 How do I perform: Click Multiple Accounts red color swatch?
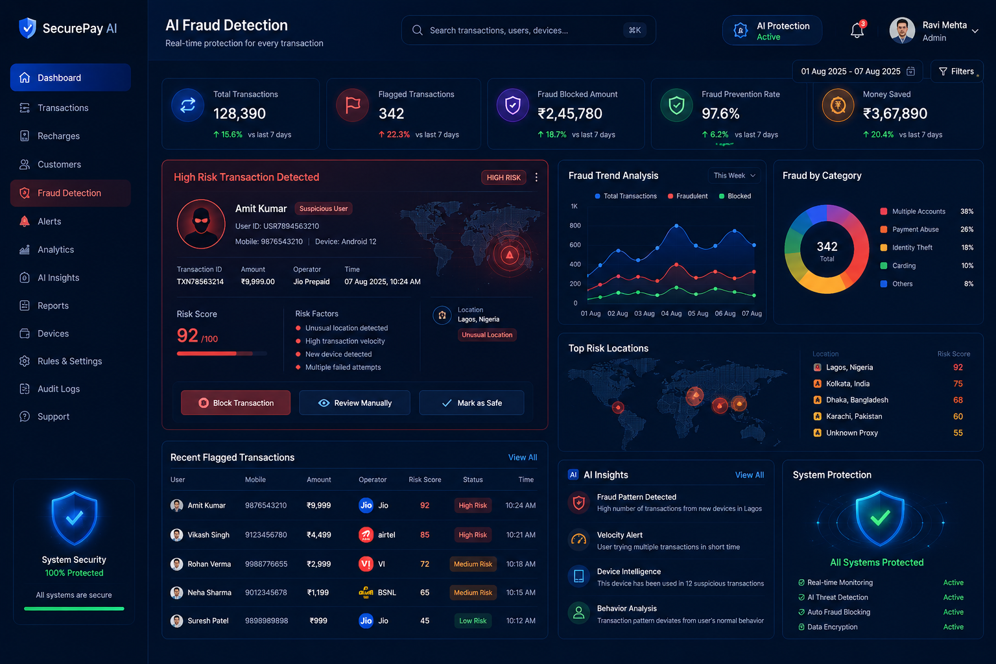click(x=883, y=211)
